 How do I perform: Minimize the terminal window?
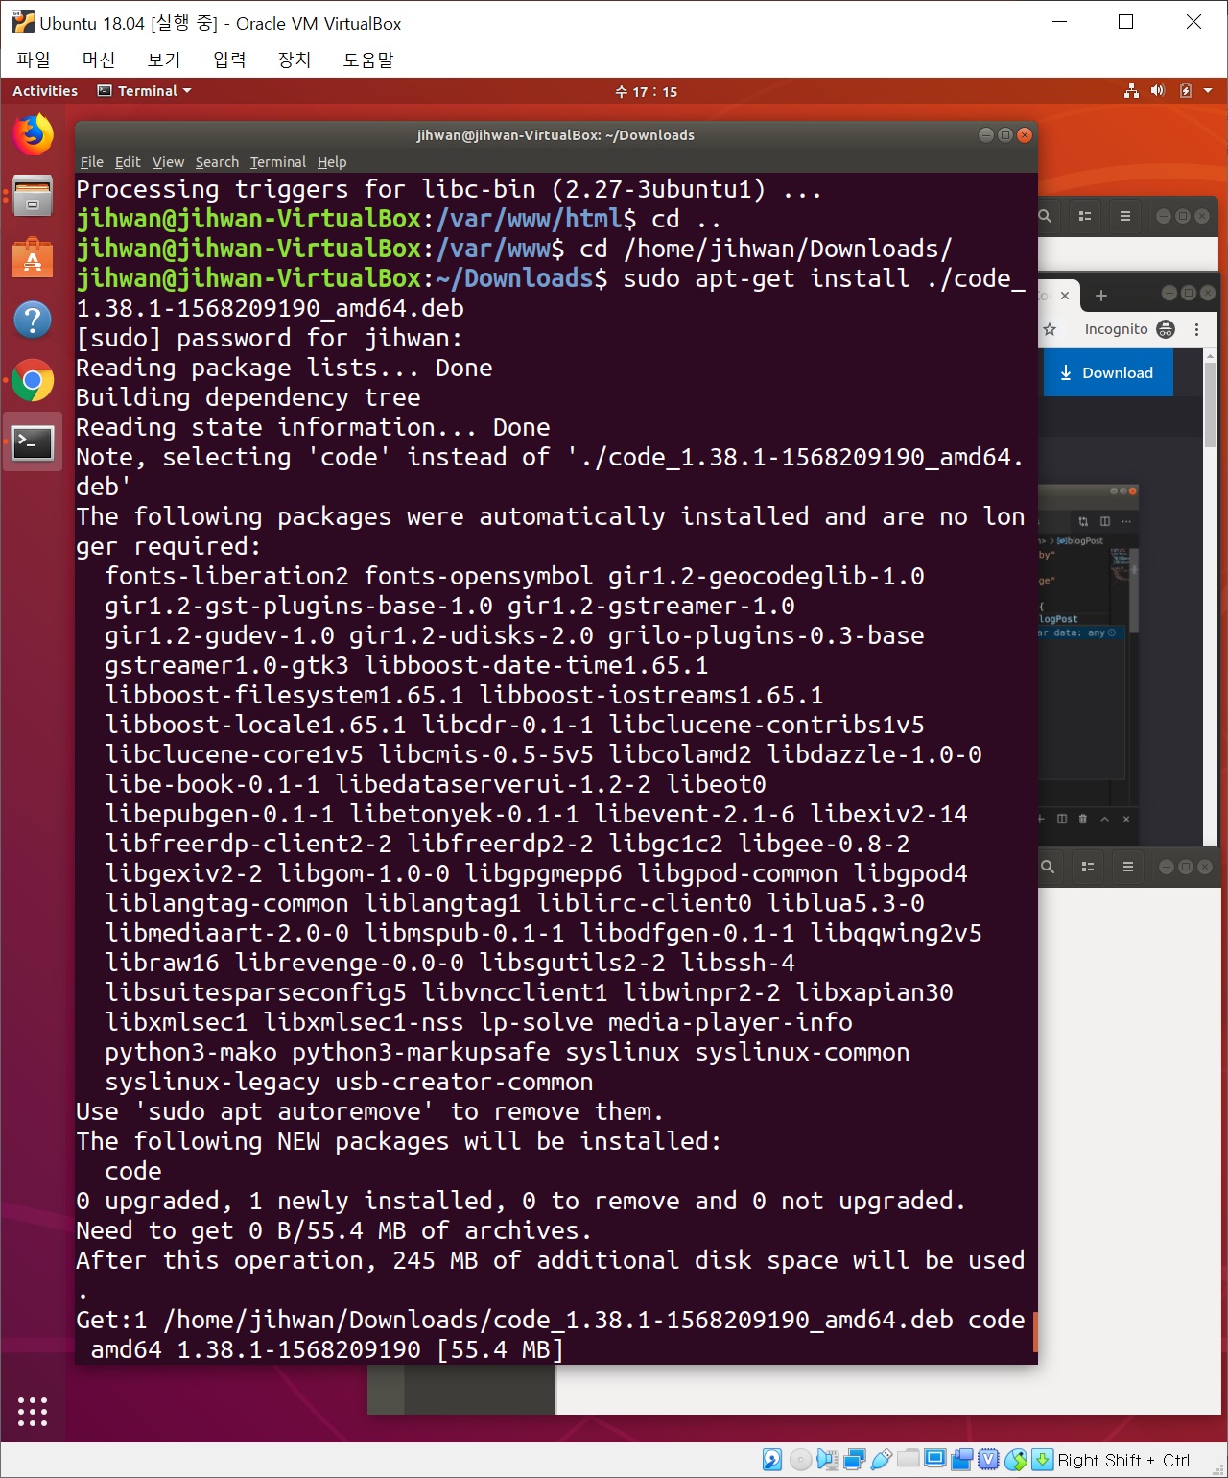click(x=985, y=135)
